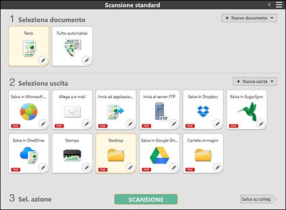The image size is (286, 210).
Task: Edit the Testo document settings pencil
Action: [43, 60]
